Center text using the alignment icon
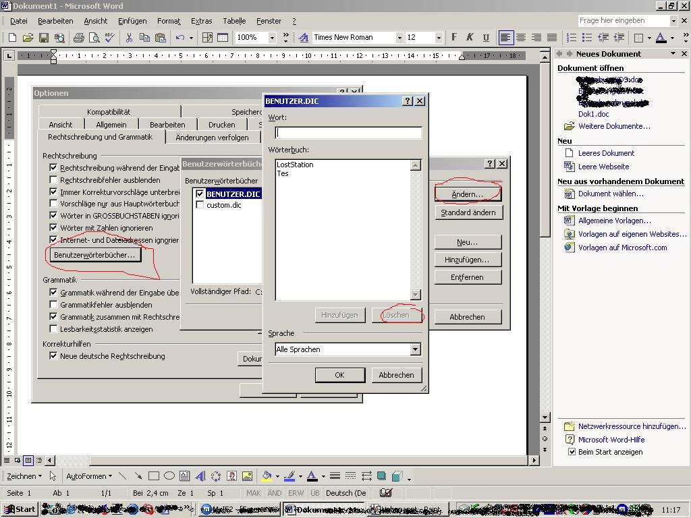The width and height of the screenshot is (691, 518). coord(521,38)
